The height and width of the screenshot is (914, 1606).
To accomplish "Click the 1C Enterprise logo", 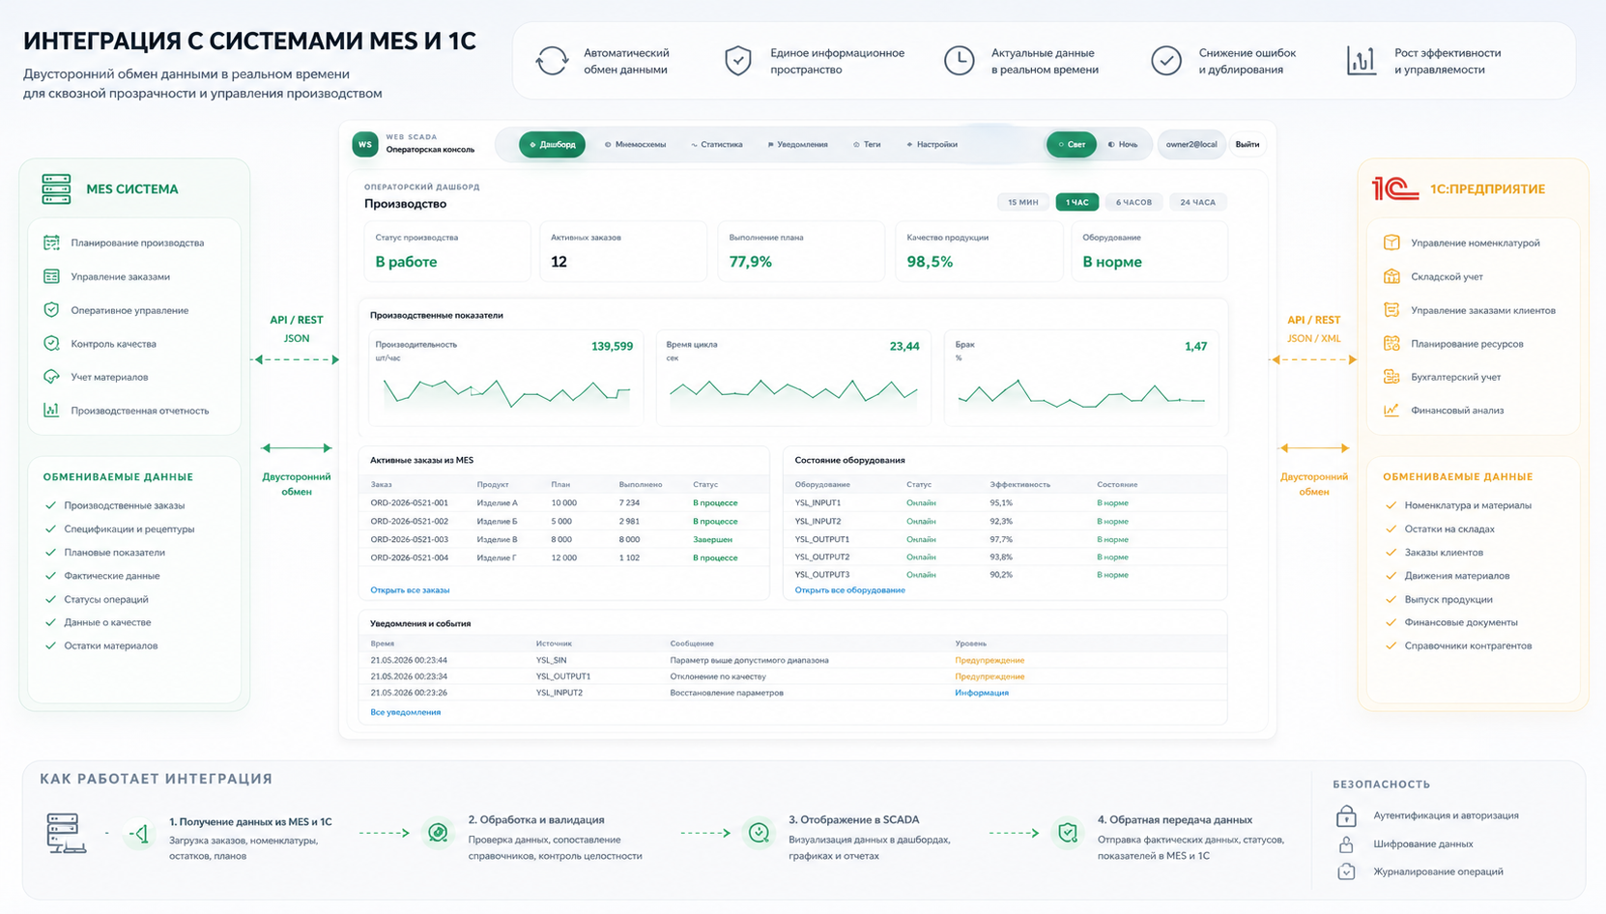I will click(x=1394, y=188).
